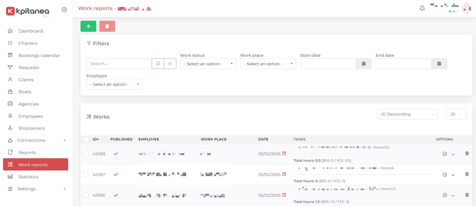Delete work report 42068 via trash icon
The width and height of the screenshot is (476, 206).
tap(467, 153)
